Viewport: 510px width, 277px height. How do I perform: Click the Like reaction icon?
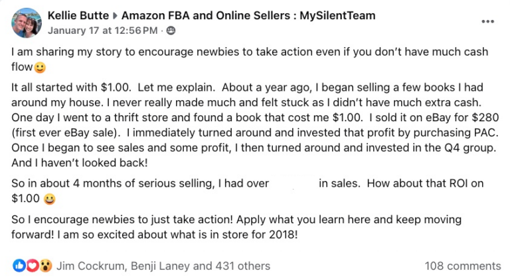coord(19,266)
